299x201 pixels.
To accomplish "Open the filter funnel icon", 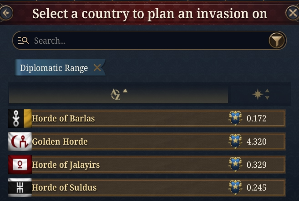I will (277, 40).
